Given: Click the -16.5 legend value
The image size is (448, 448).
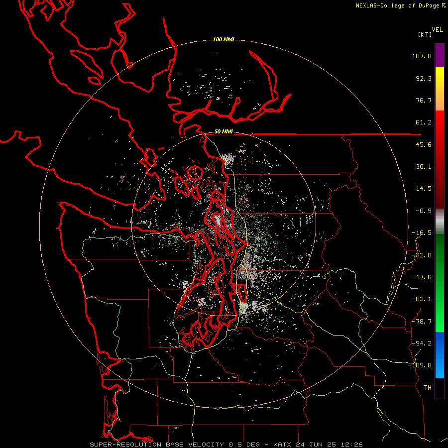Looking at the screenshot, I should click(x=422, y=233).
